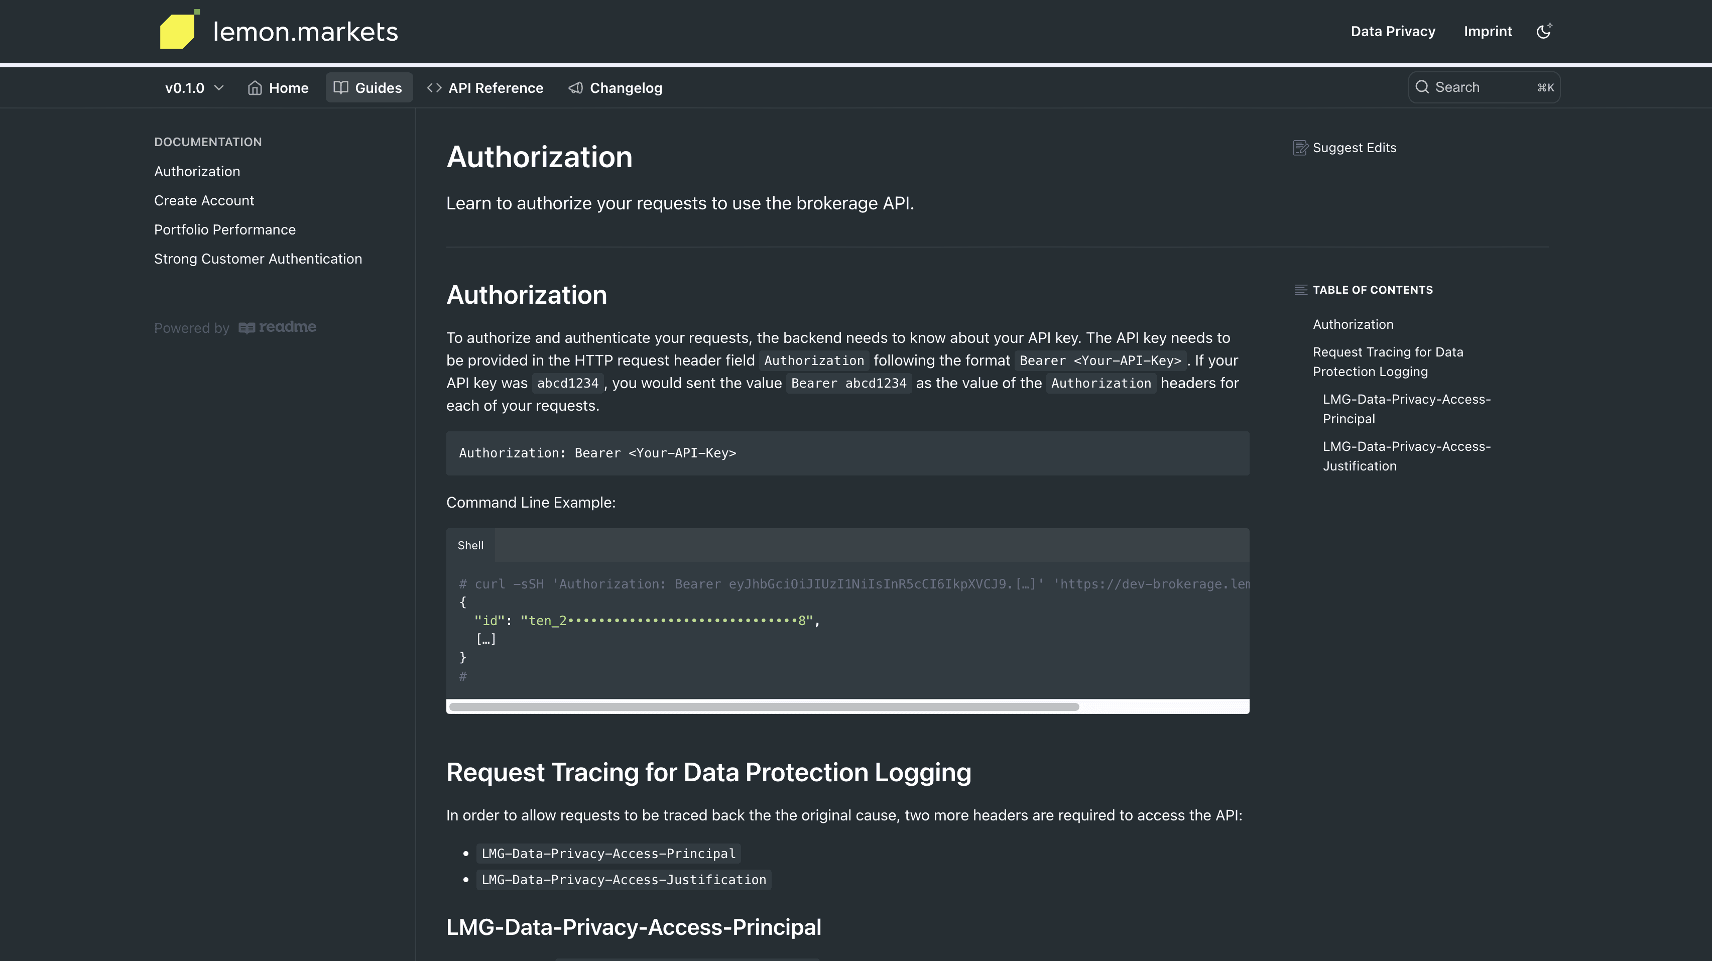Open Strong Customer Authentication guide
1712x961 pixels.
click(258, 259)
